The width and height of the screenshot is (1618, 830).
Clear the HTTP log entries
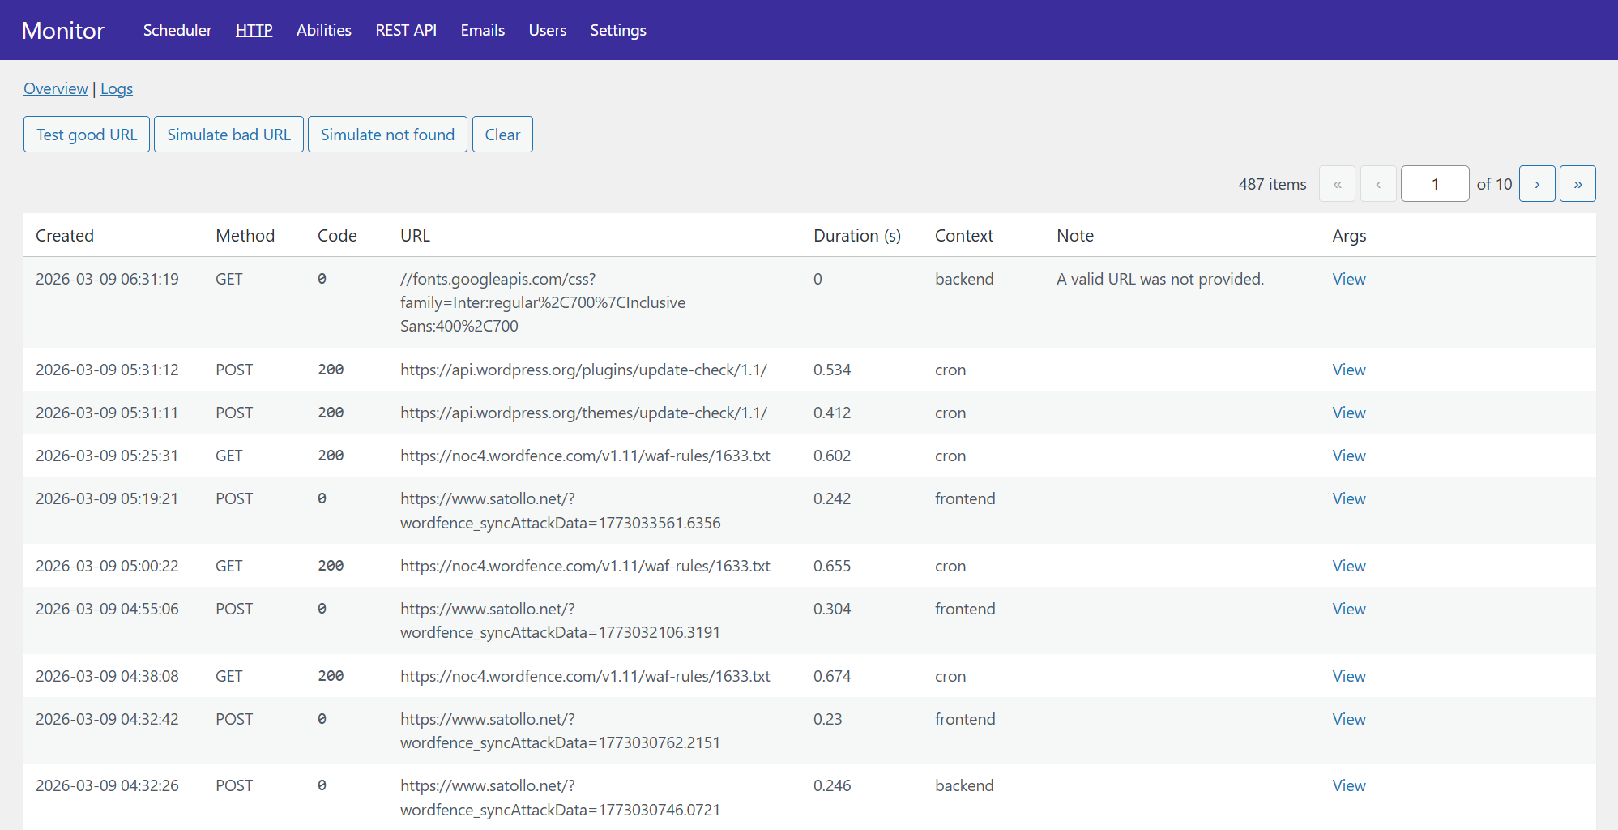(x=502, y=135)
